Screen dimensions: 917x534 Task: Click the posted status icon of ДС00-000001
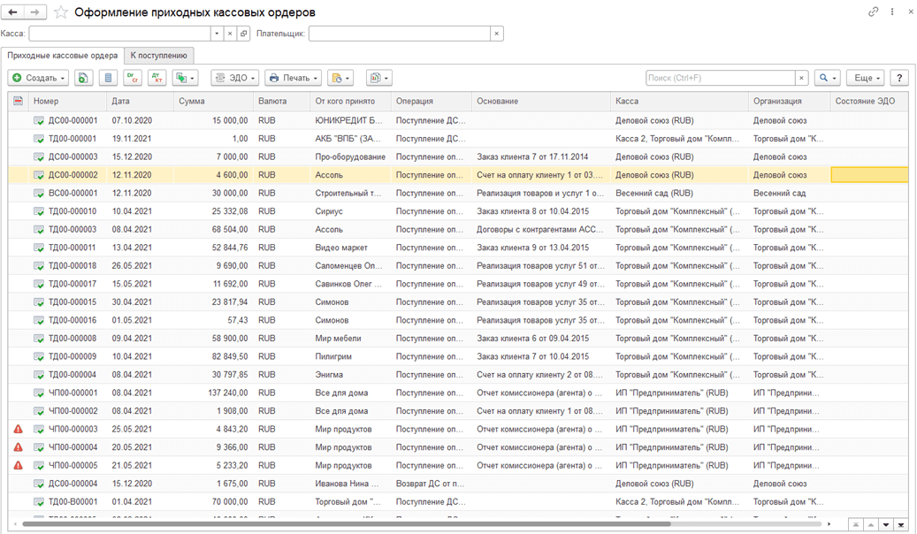[39, 120]
